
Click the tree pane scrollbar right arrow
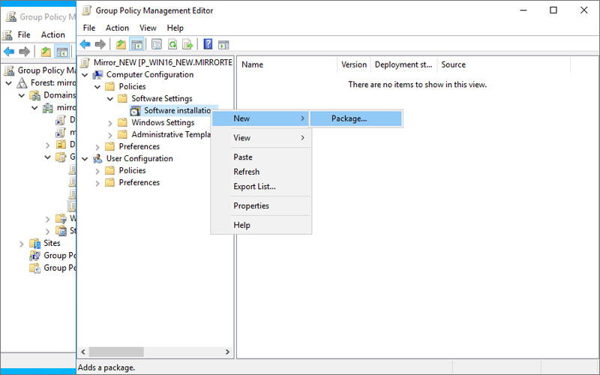pos(228,352)
